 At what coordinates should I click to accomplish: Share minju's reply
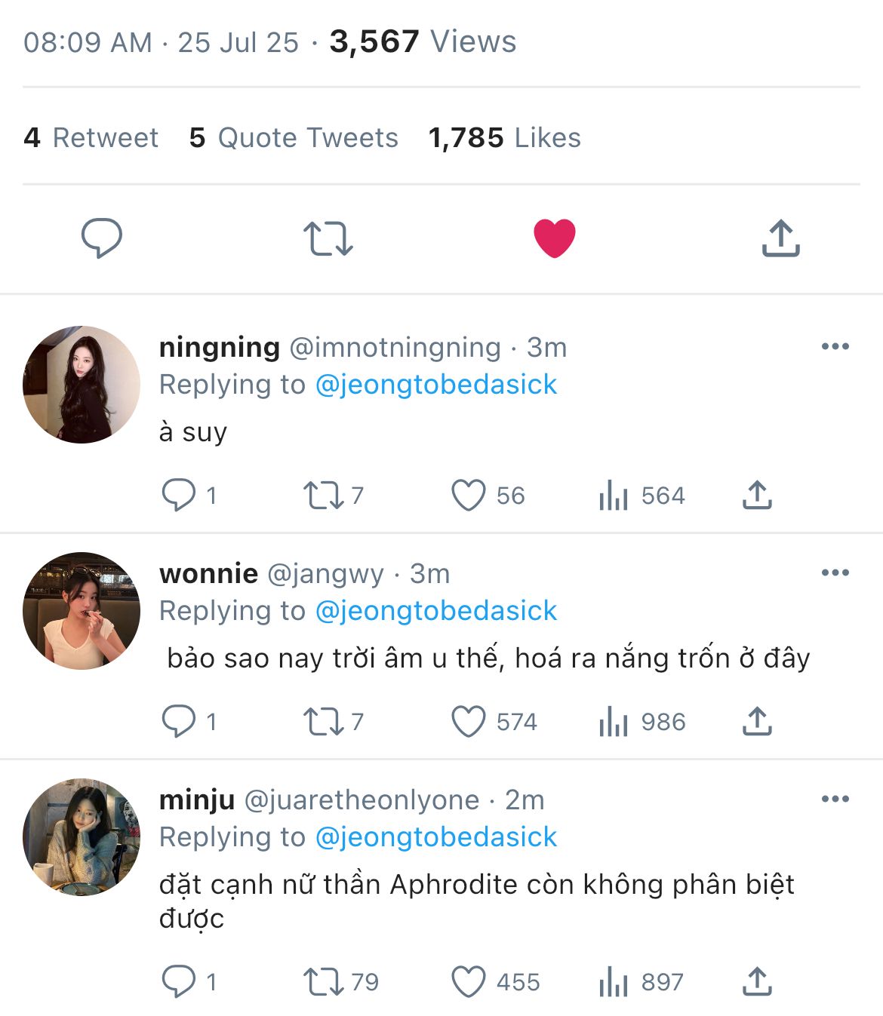(x=757, y=982)
